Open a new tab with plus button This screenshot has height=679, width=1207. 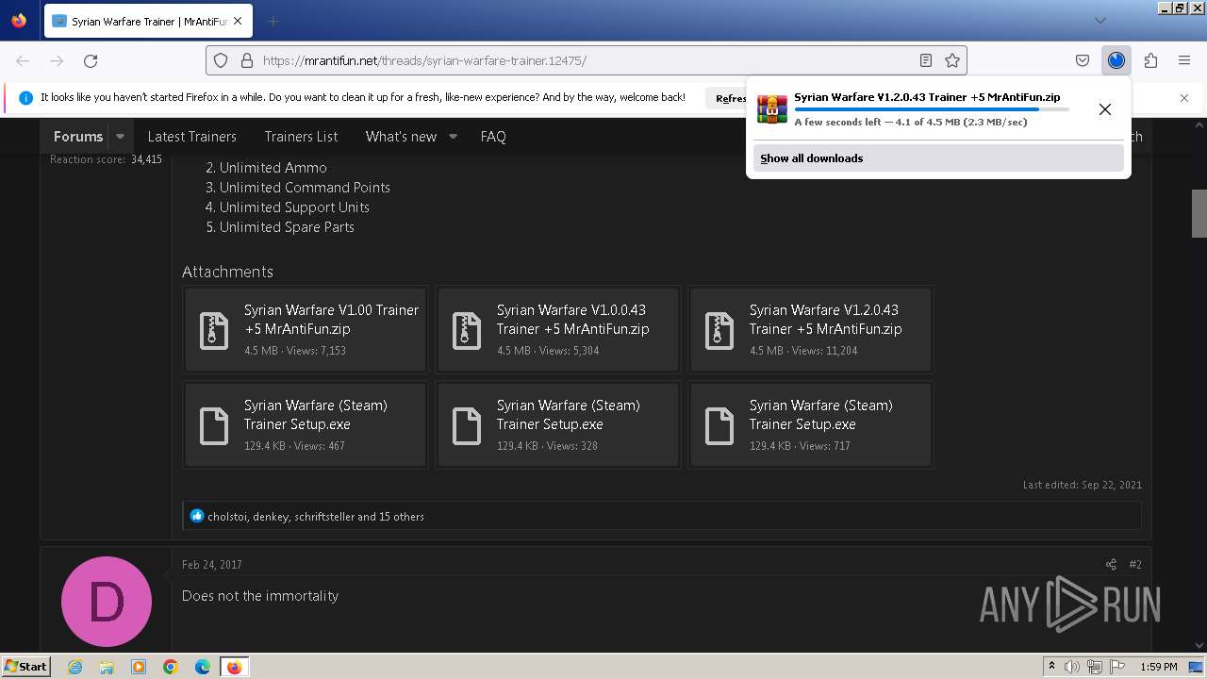point(273,21)
